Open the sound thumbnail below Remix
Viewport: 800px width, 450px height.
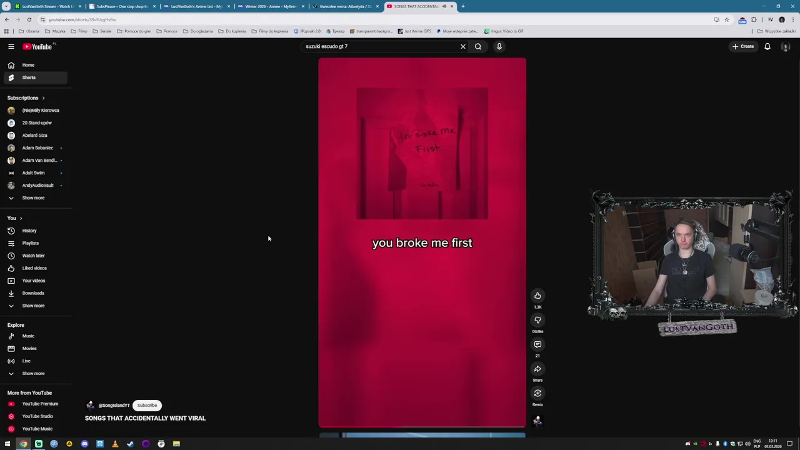(537, 421)
